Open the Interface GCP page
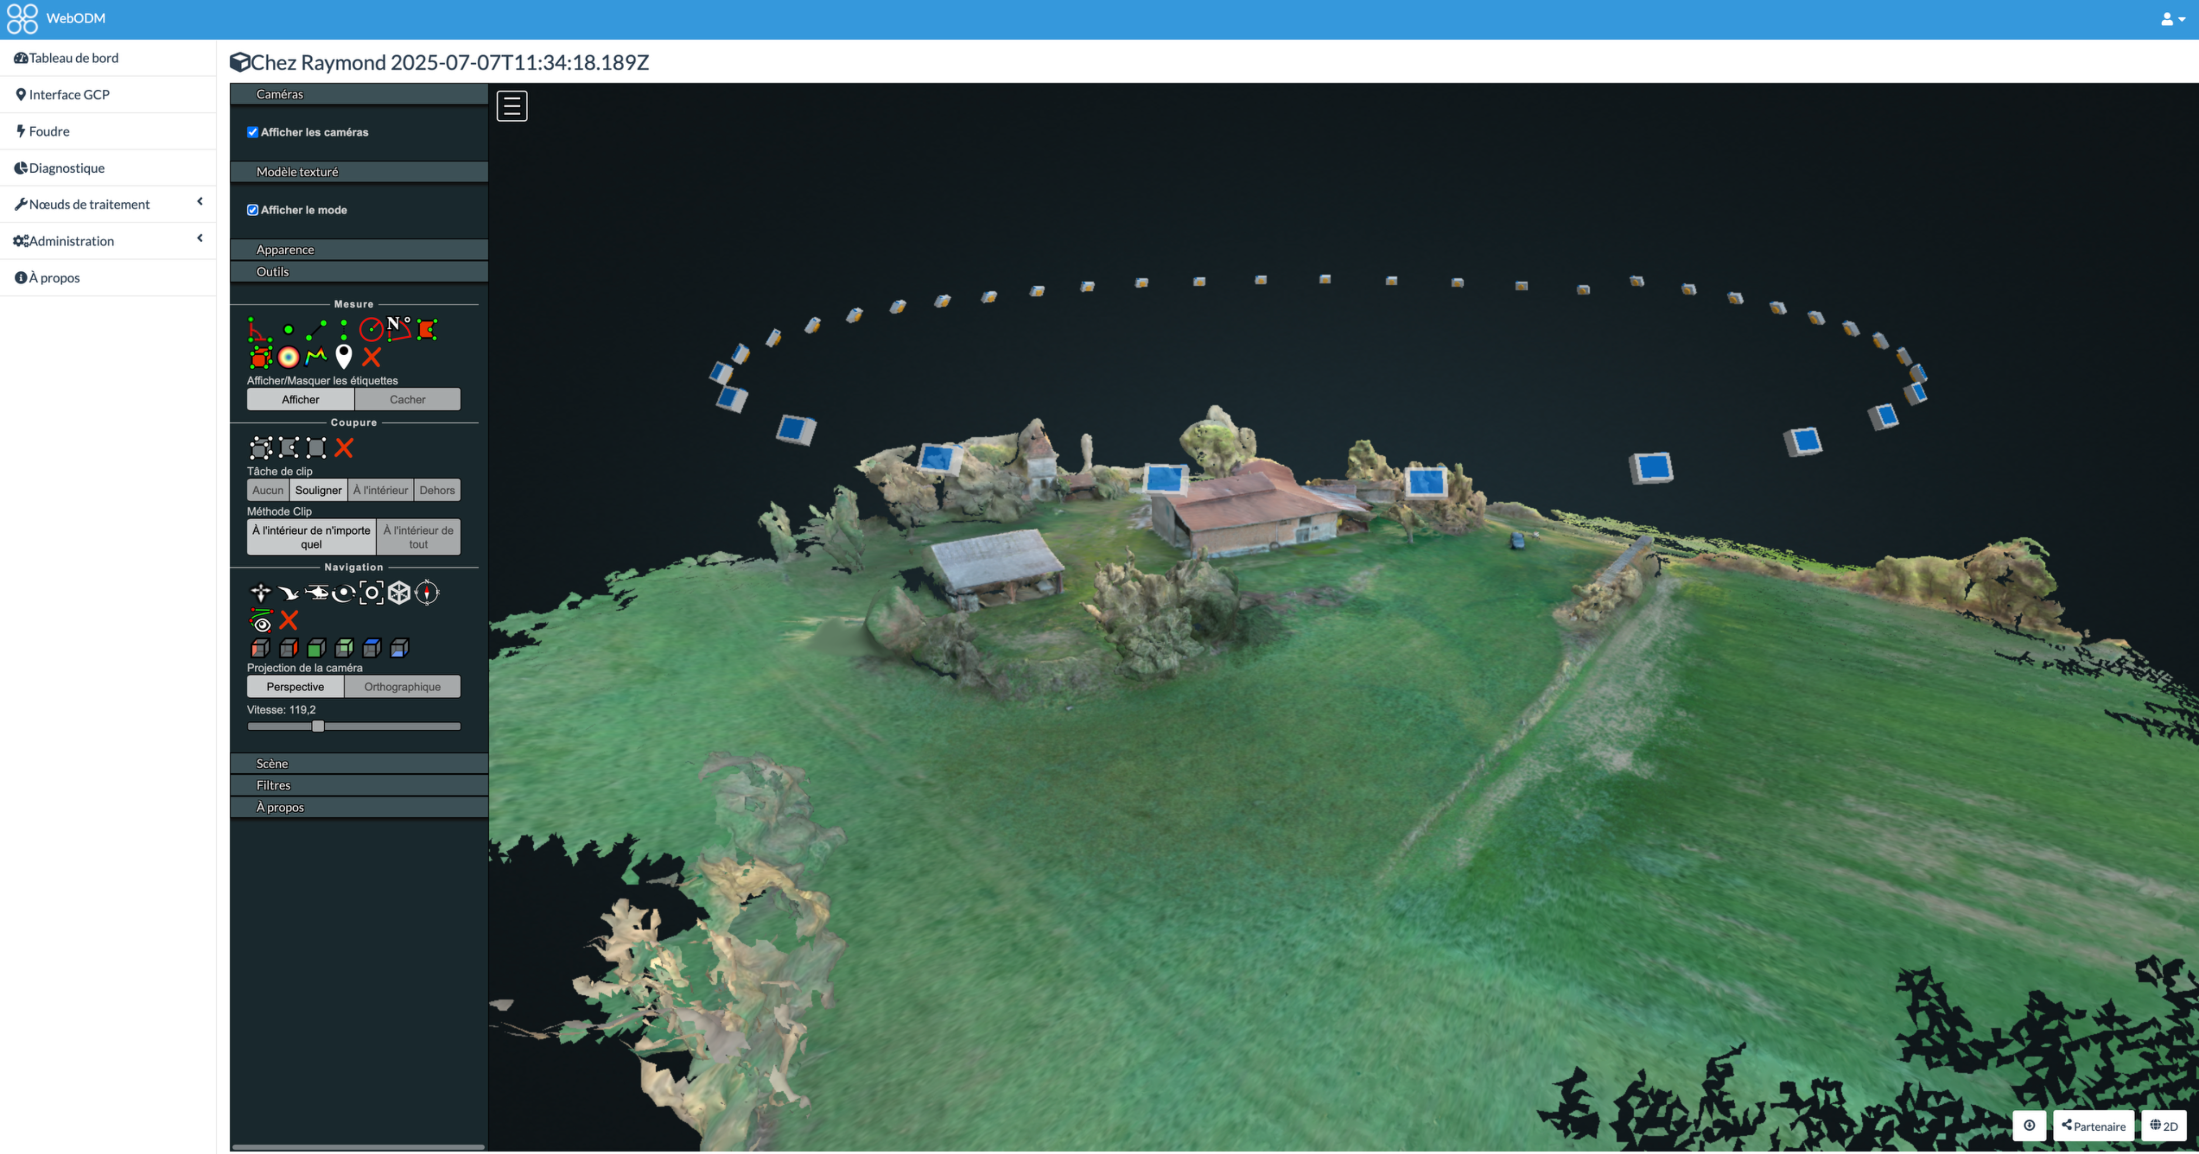2199x1154 pixels. [68, 95]
